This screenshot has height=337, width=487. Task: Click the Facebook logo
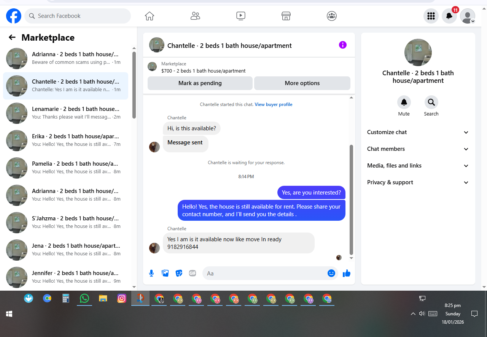tap(14, 16)
